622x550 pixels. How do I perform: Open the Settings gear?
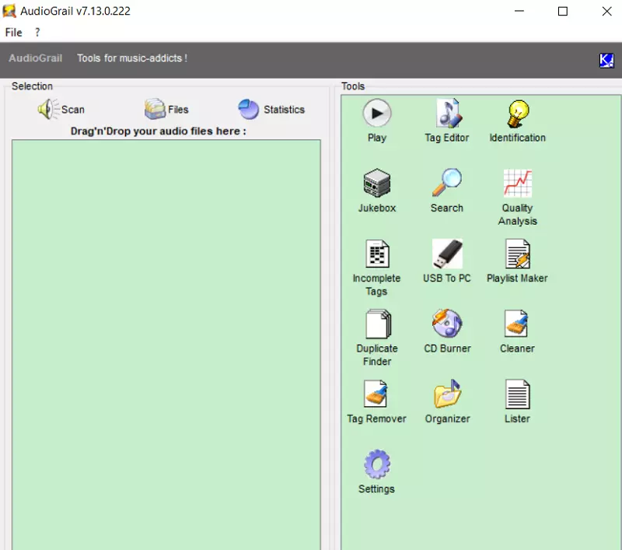tap(377, 465)
